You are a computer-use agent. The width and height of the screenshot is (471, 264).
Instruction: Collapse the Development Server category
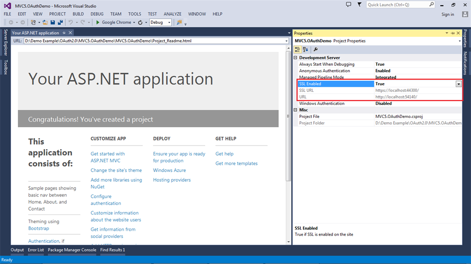295,58
